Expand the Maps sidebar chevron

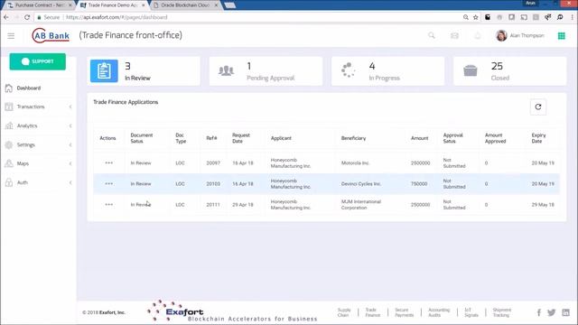click(70, 163)
